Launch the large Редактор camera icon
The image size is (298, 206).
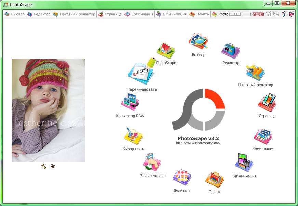[x=231, y=51]
